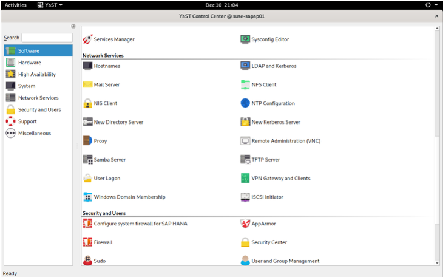
Task: Open the Windows Domain Membership icon
Action: pos(87,197)
